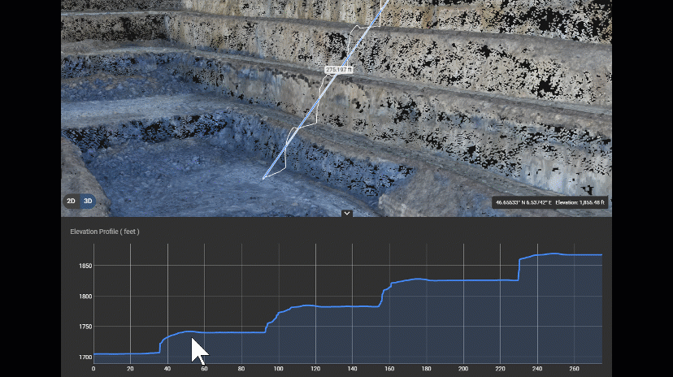This screenshot has width=673, height=377.
Task: Click the Elevation Profile ( feet ) title
Action: (105, 232)
